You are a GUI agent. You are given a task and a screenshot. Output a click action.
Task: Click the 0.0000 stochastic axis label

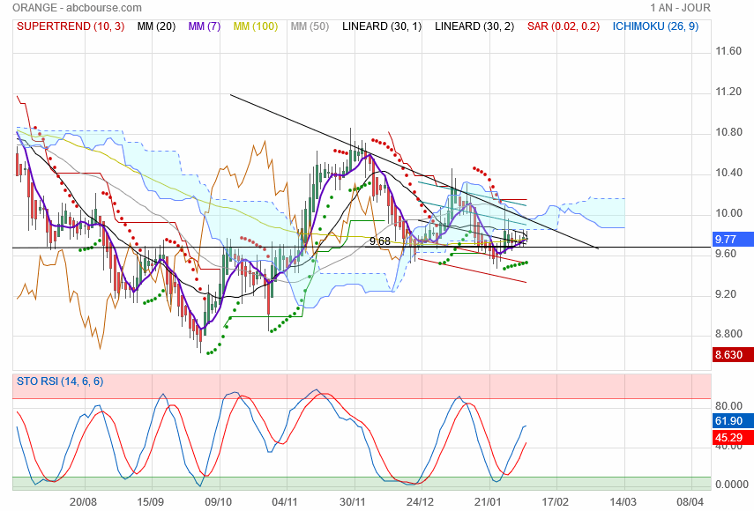[x=731, y=485]
